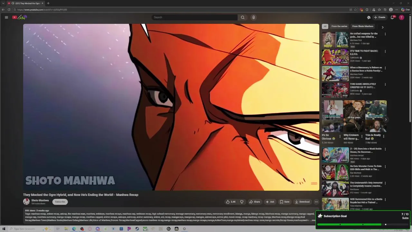Select the All filter chip
The image size is (412, 232).
click(x=325, y=26)
